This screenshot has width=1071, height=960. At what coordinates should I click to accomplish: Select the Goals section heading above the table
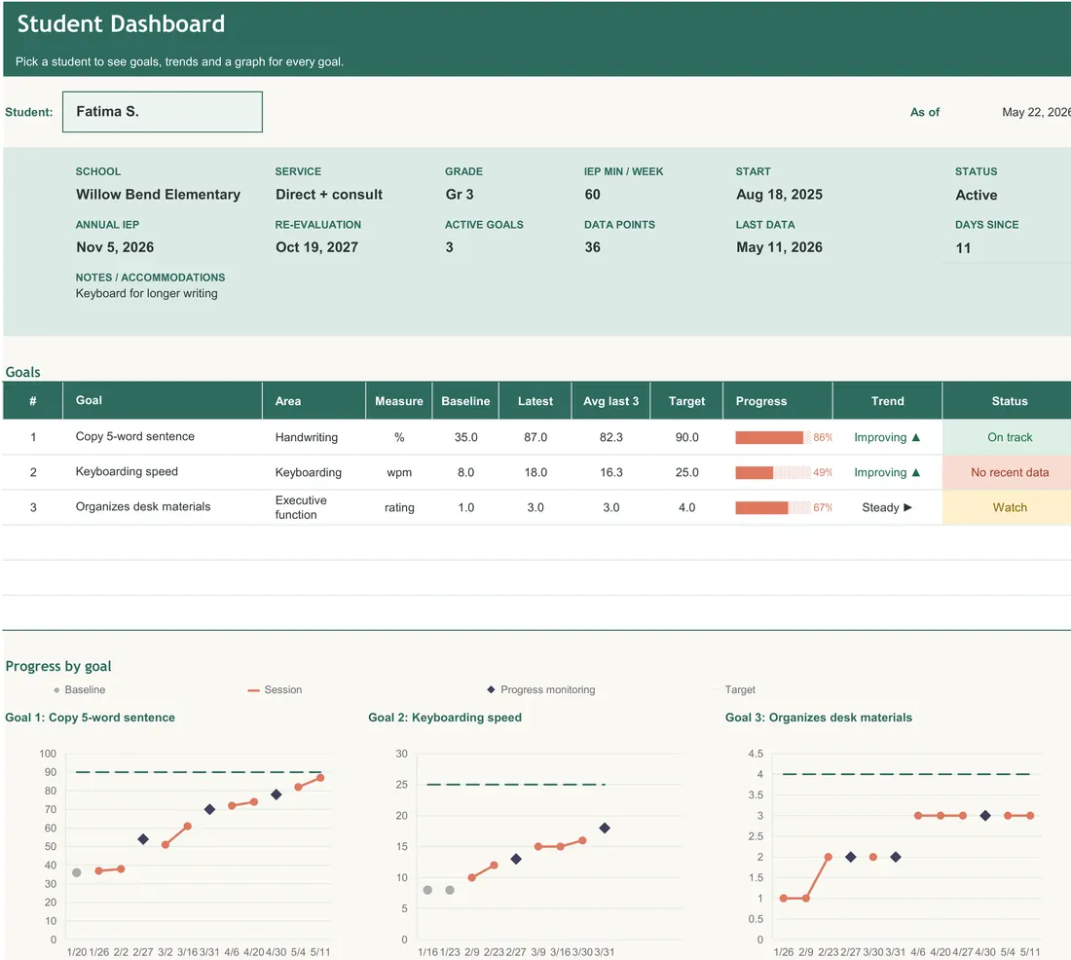pos(22,372)
